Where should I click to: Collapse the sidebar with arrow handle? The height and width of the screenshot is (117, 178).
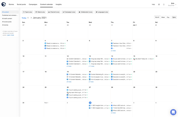(20, 62)
